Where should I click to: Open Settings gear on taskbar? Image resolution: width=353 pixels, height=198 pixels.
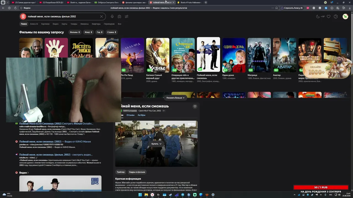[x=213, y=195]
